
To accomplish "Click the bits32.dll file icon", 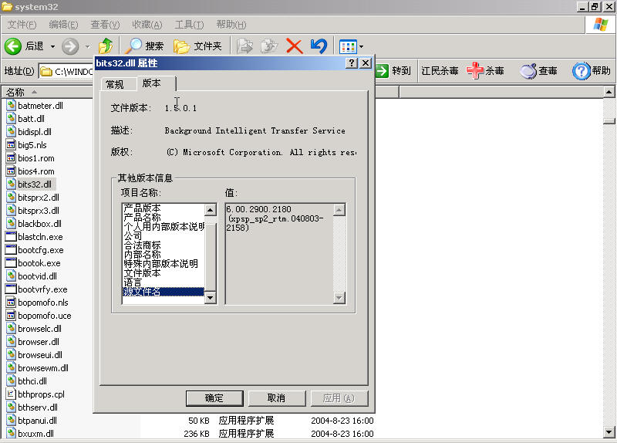I will click(12, 184).
